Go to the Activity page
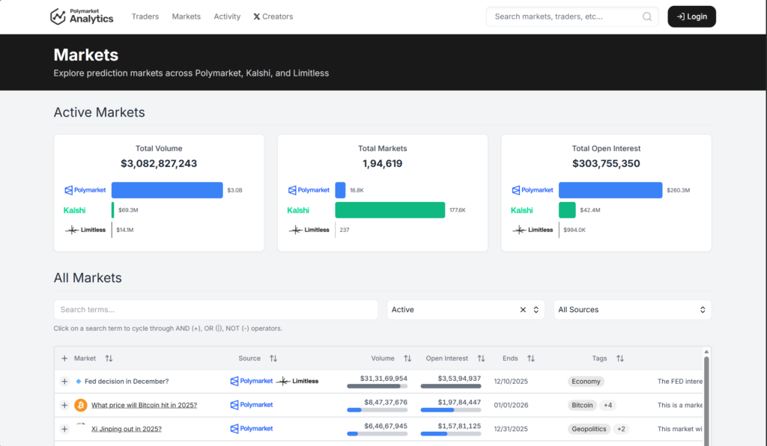This screenshot has width=767, height=446. pos(227,16)
